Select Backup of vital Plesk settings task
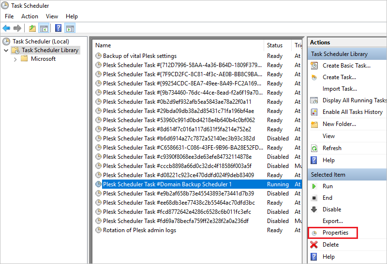Image resolution: width=387 pixels, height=264 pixels. pos(139,56)
